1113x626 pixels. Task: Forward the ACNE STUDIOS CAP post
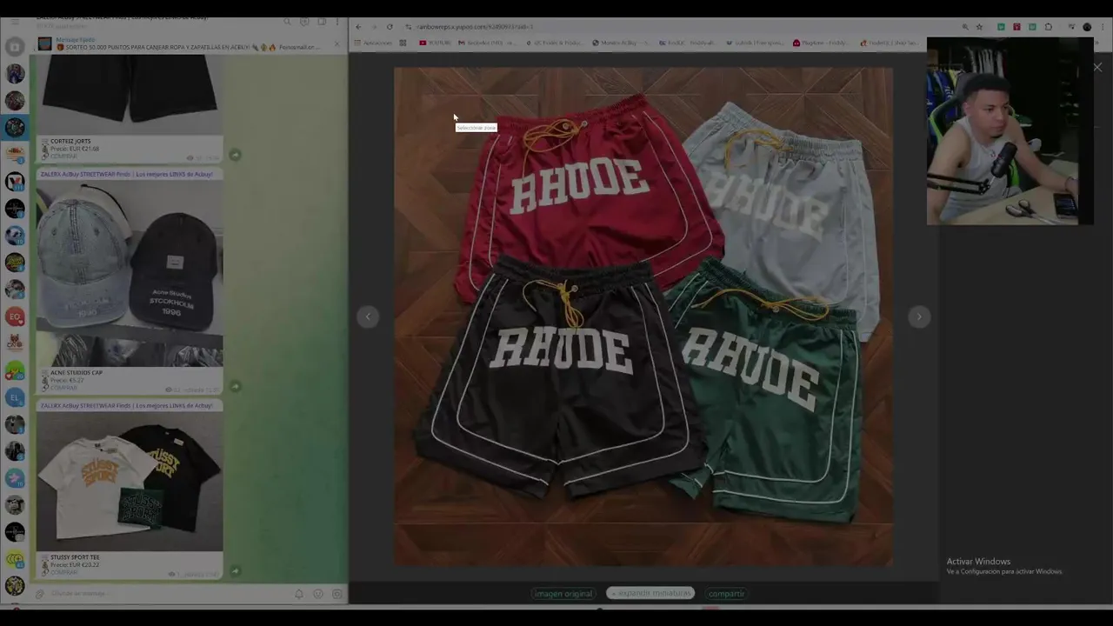click(235, 386)
